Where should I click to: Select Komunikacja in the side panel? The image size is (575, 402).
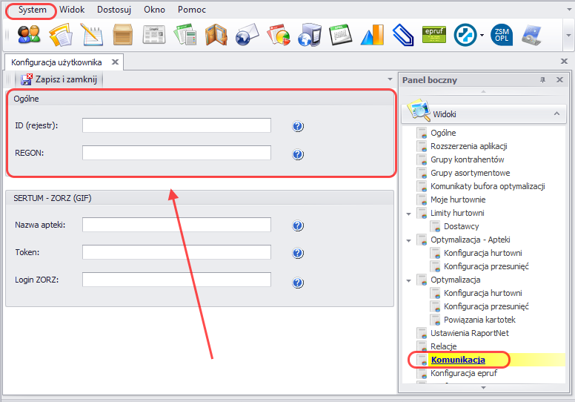point(457,360)
